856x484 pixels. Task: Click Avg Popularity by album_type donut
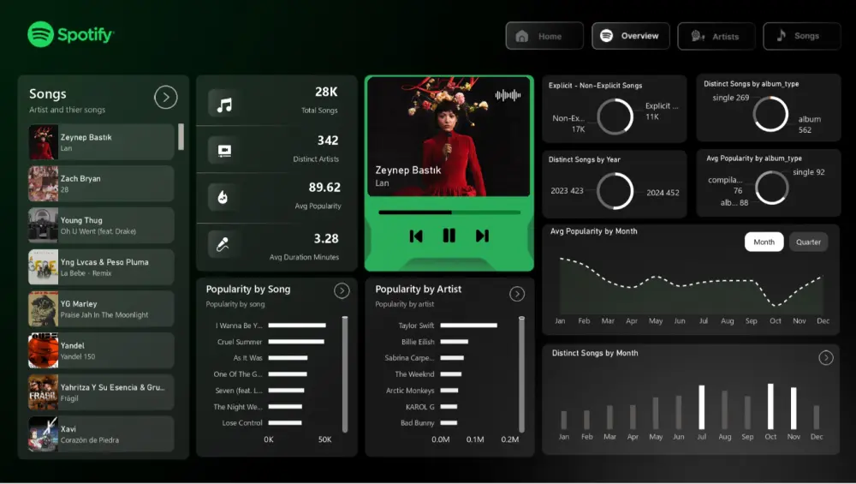coord(771,188)
